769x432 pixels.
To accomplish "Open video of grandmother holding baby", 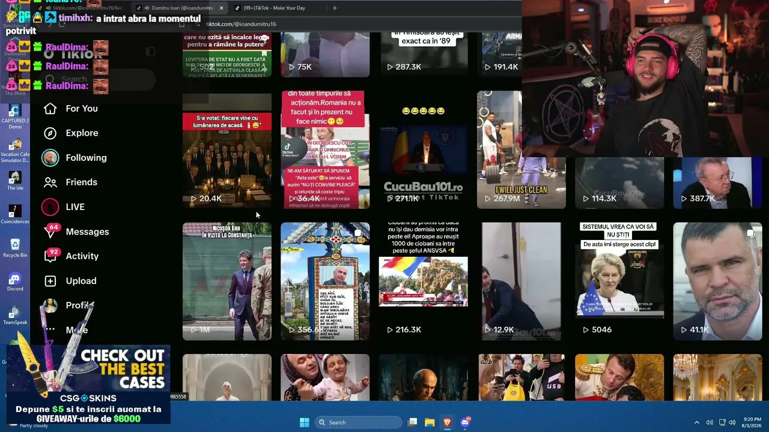I will (x=325, y=377).
